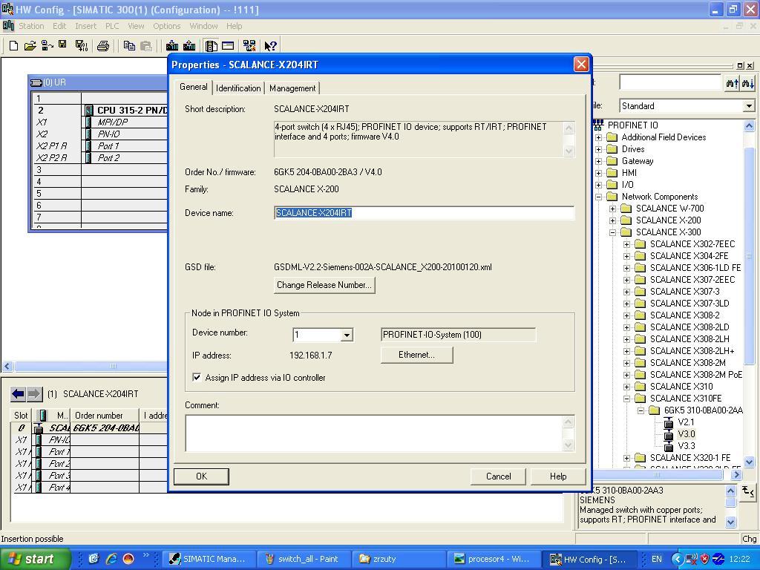Click the 6GK5 204-0BA order number cell
The image size is (760, 570).
[x=105, y=428]
